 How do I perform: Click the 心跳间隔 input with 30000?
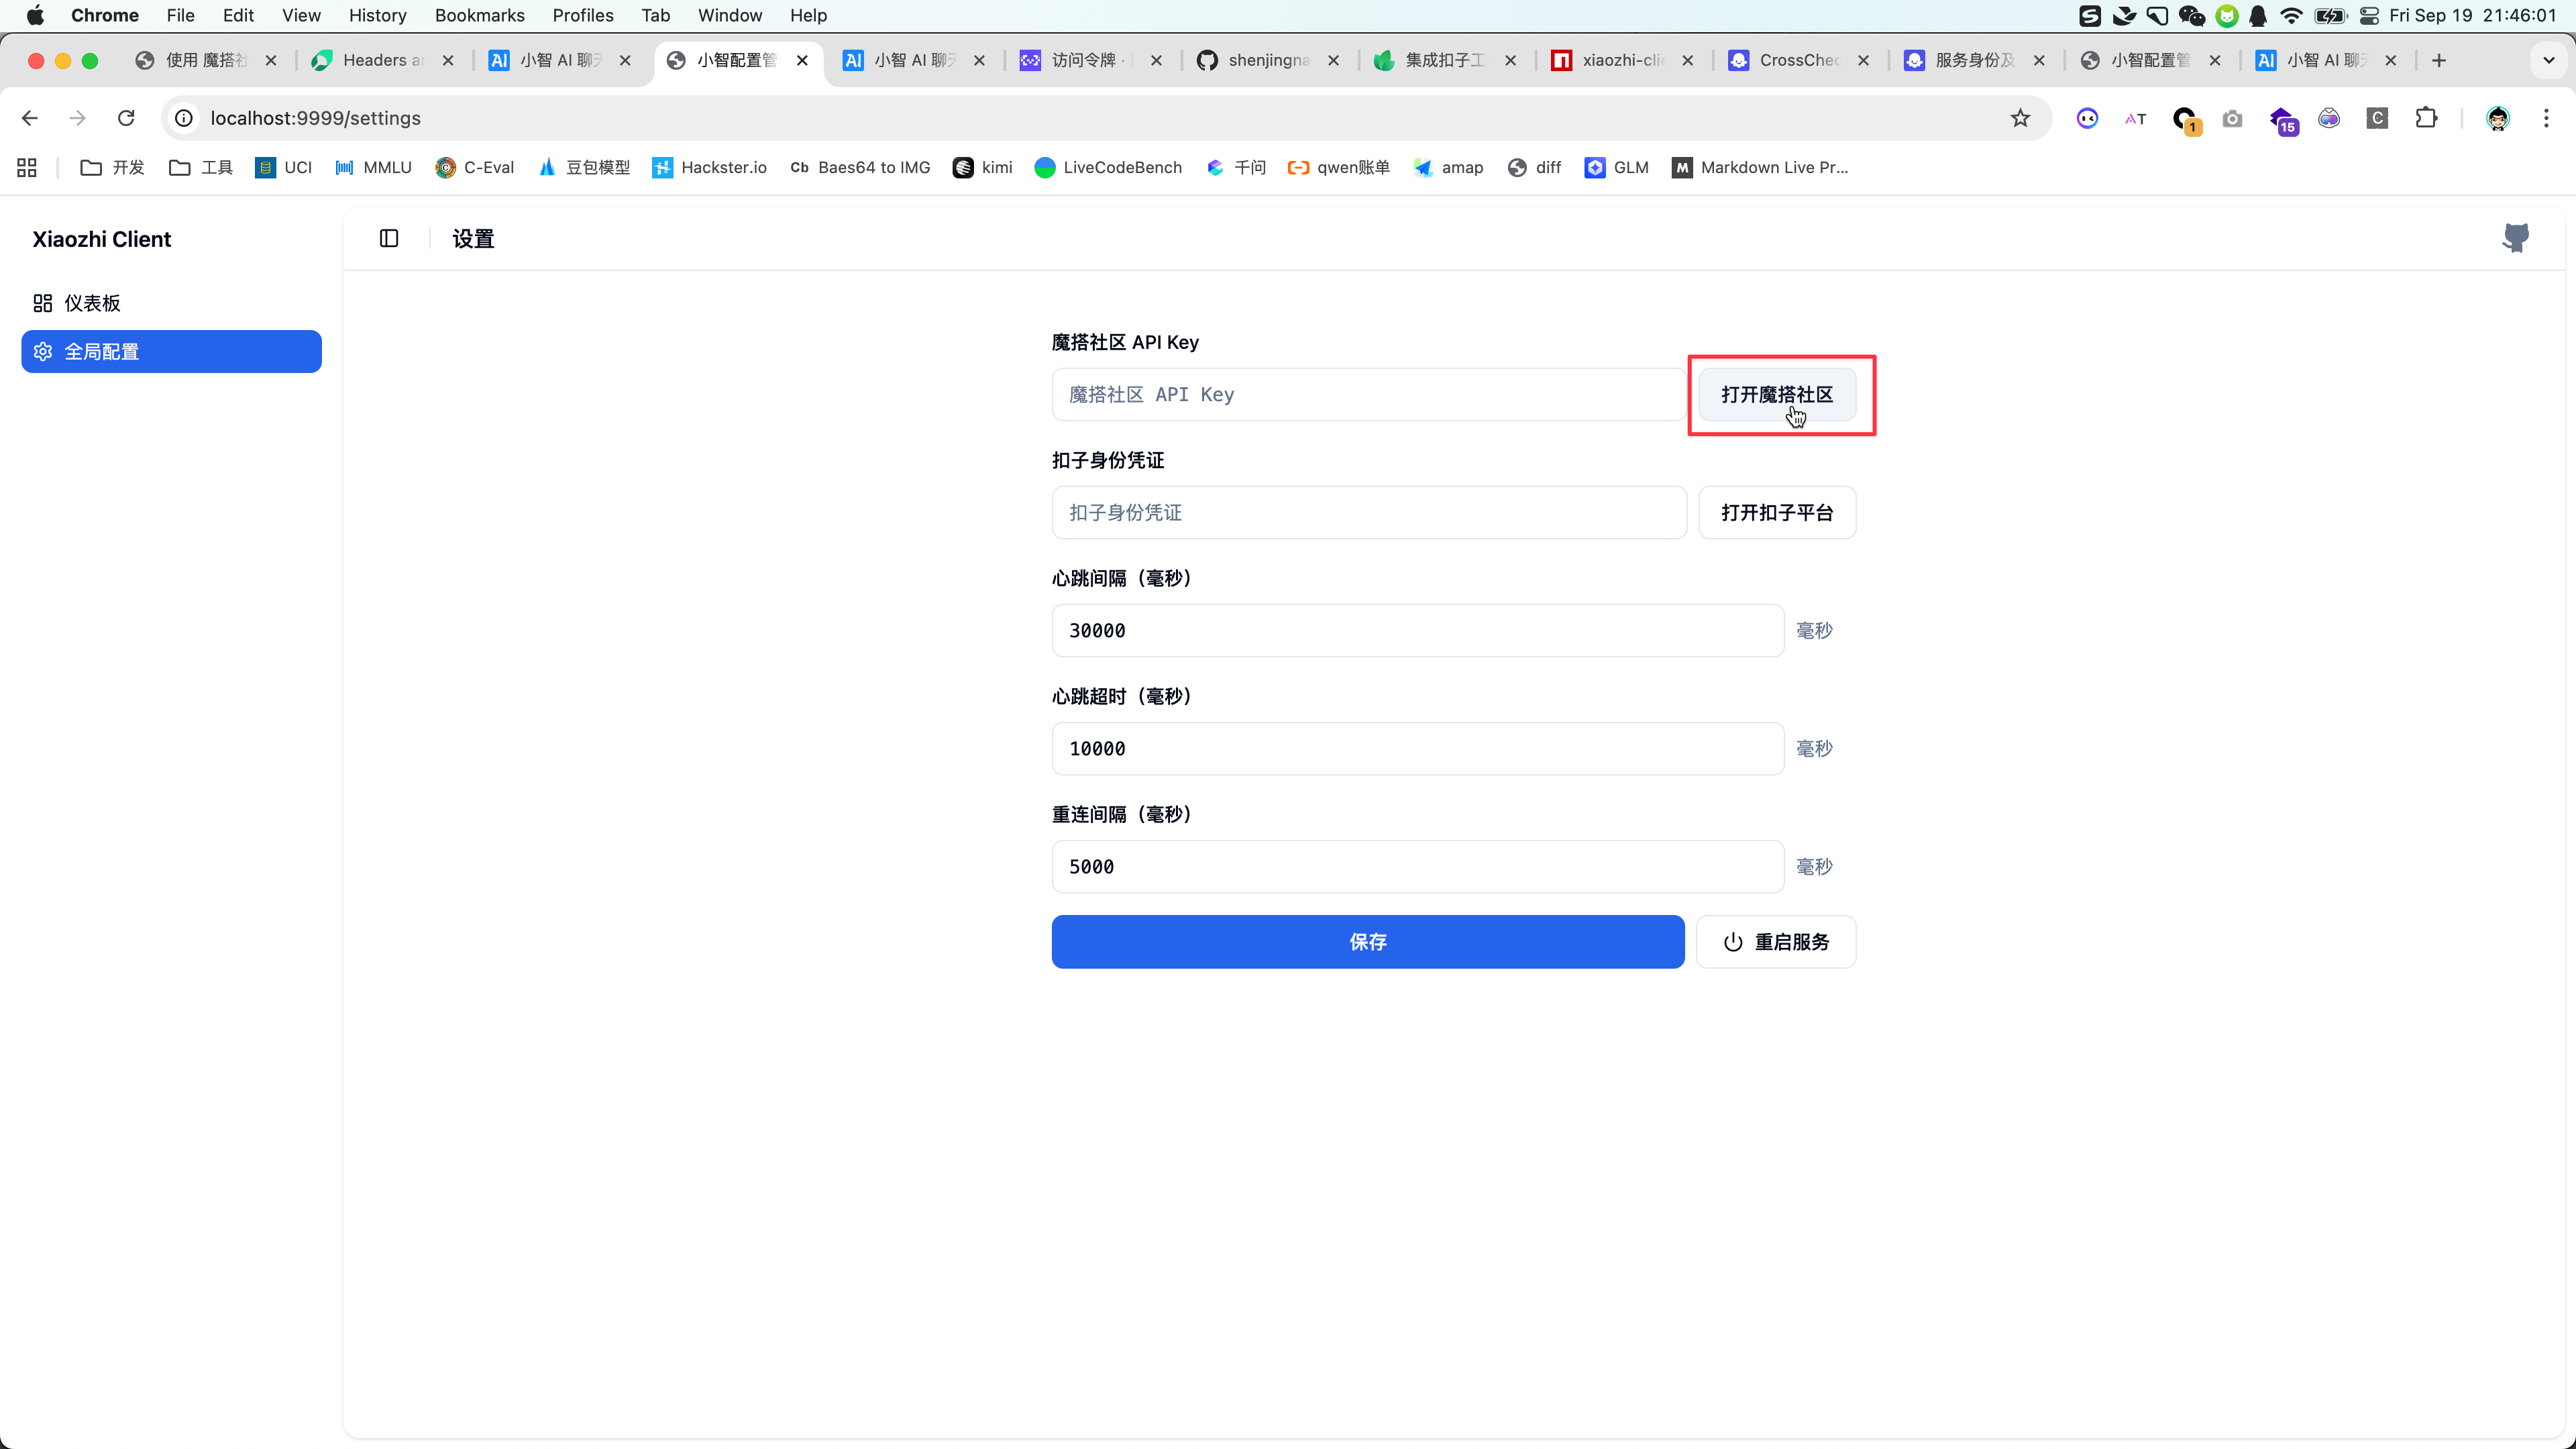1417,630
